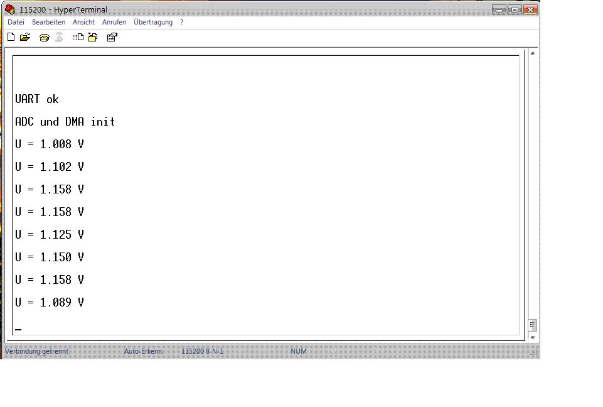Image resolution: width=603 pixels, height=407 pixels.
Task: Click the 'U = 1.008 V' line
Action: click(x=50, y=144)
